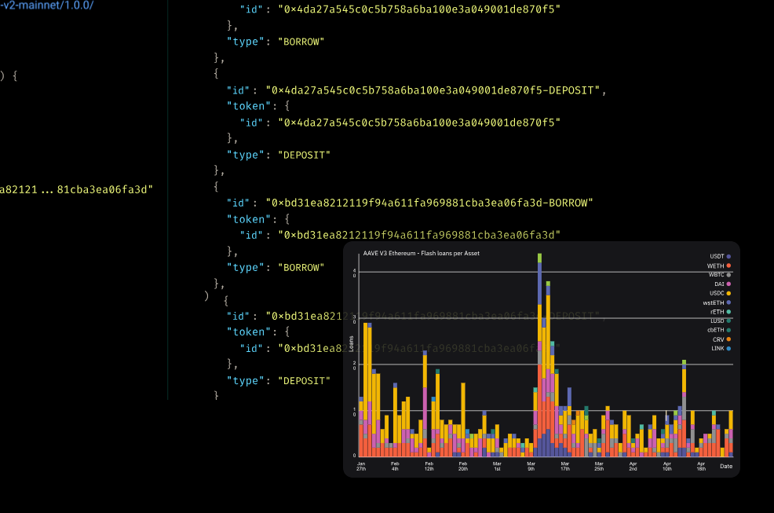Click the Jan 27th axis tick label
Image resolution: width=774 pixels, height=513 pixels.
362,464
